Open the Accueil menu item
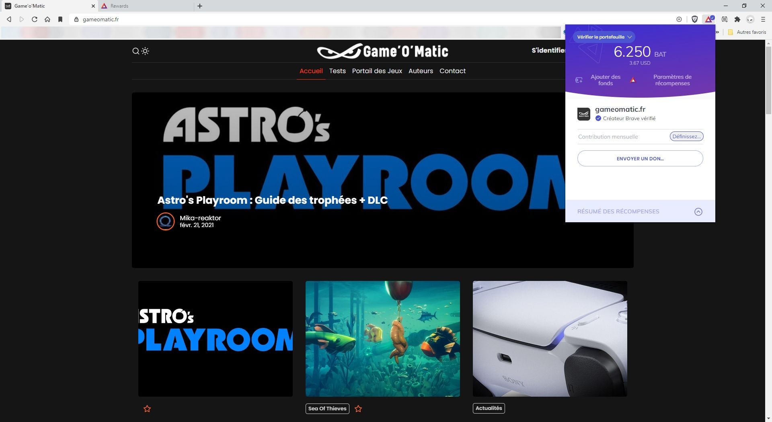The image size is (772, 422). [311, 71]
